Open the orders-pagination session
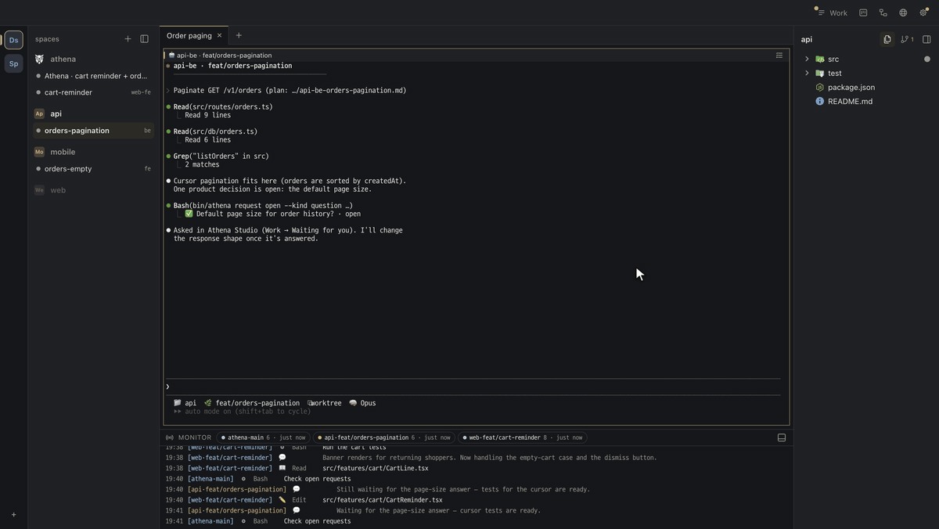The image size is (939, 529). click(93, 131)
